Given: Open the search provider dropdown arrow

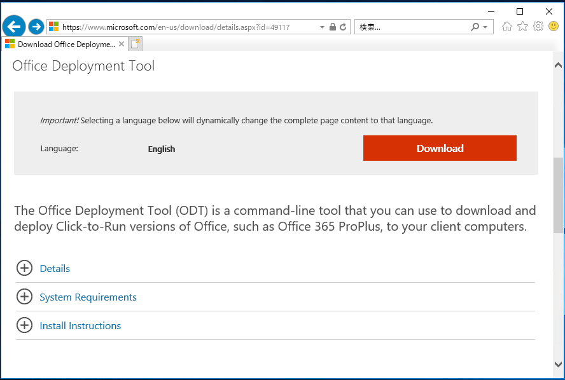Looking at the screenshot, I should pos(485,27).
